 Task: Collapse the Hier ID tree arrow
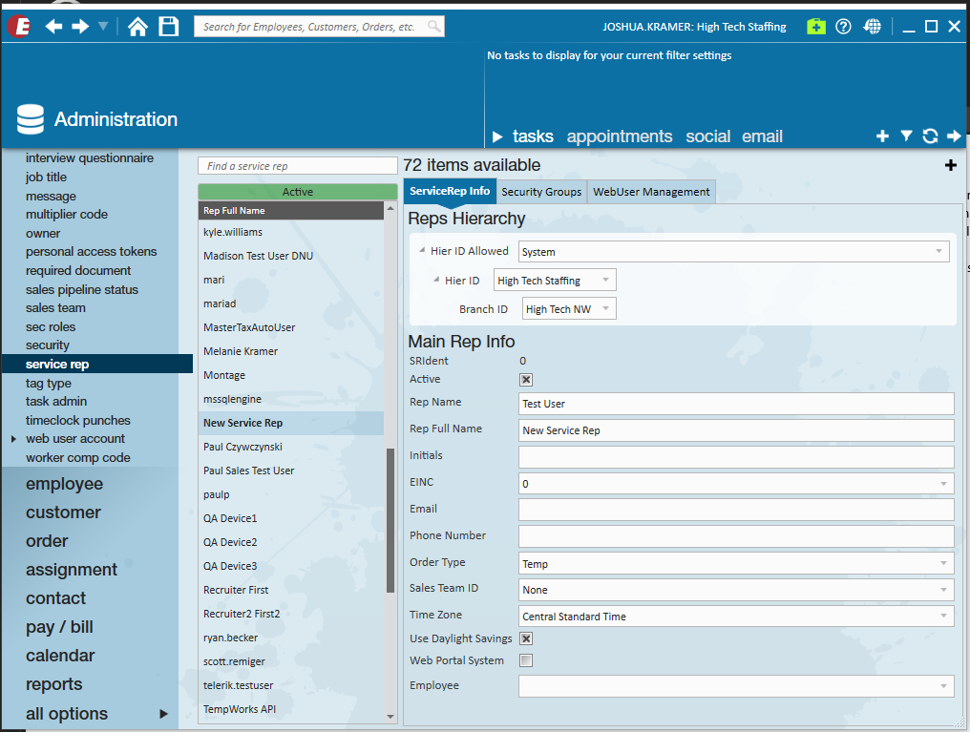coord(436,280)
